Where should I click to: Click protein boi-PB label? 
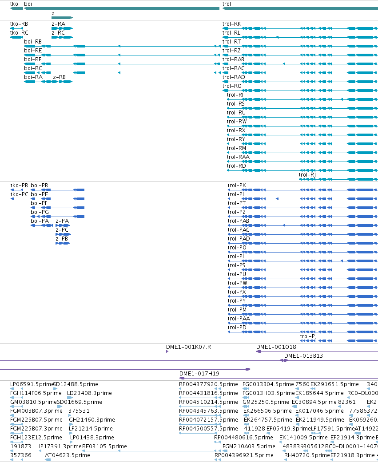pos(39,186)
